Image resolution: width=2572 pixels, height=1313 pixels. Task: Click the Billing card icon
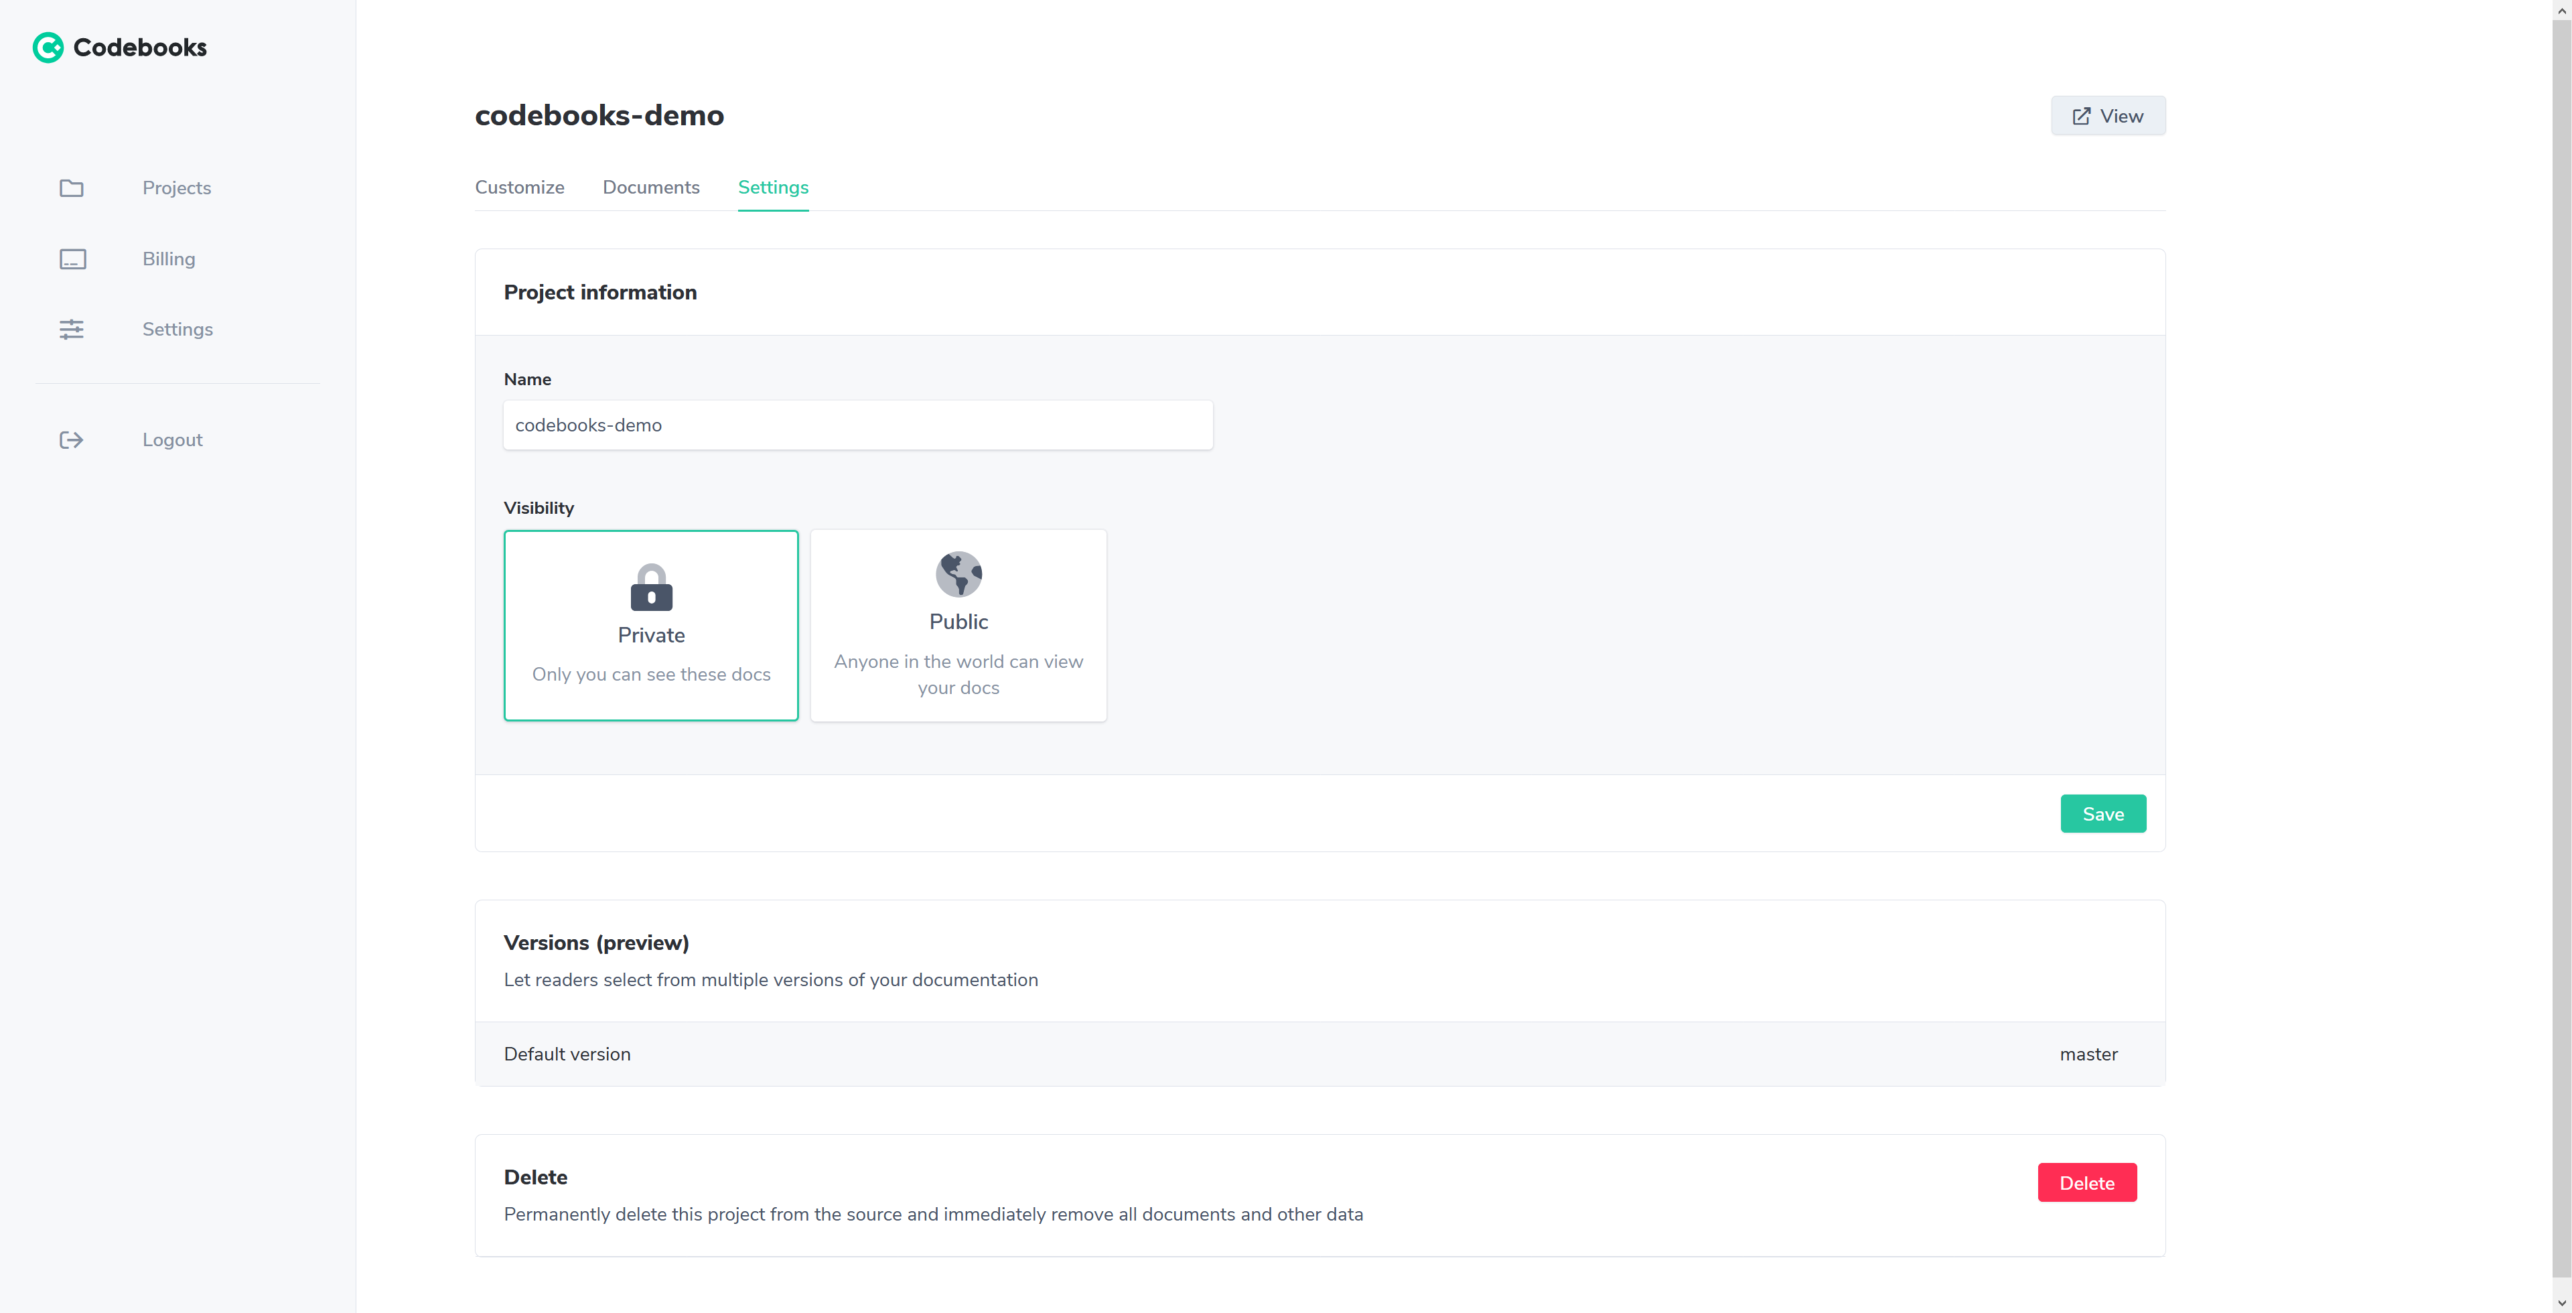click(x=72, y=259)
